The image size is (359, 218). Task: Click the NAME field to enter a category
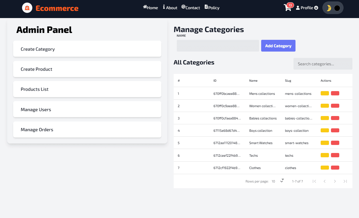(218, 46)
